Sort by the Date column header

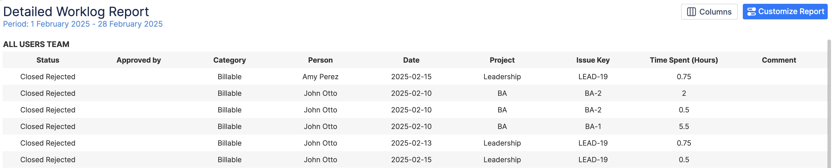tap(411, 60)
